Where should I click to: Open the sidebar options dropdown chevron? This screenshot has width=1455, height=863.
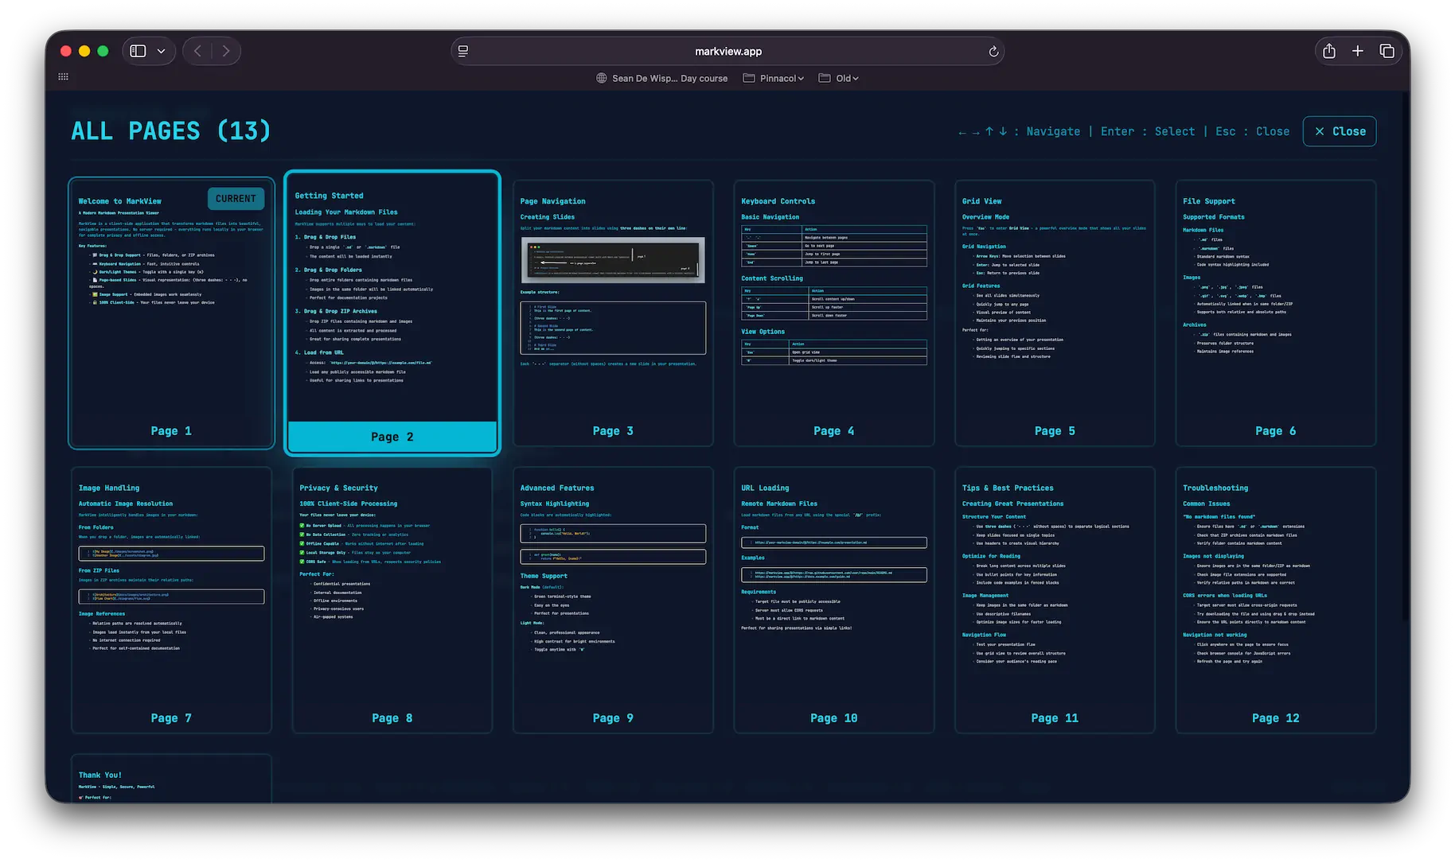[x=161, y=51]
